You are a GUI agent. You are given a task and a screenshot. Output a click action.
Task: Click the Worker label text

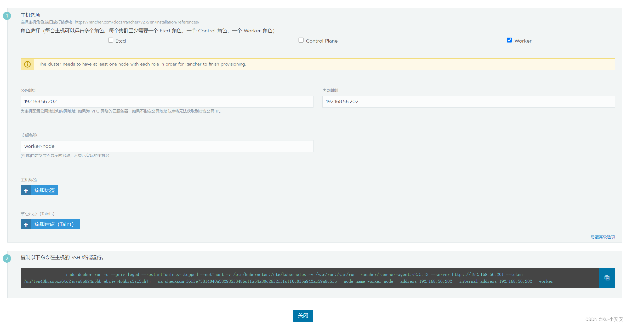[523, 41]
